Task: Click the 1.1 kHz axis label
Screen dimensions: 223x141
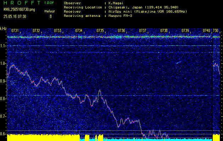Action: (3, 46)
